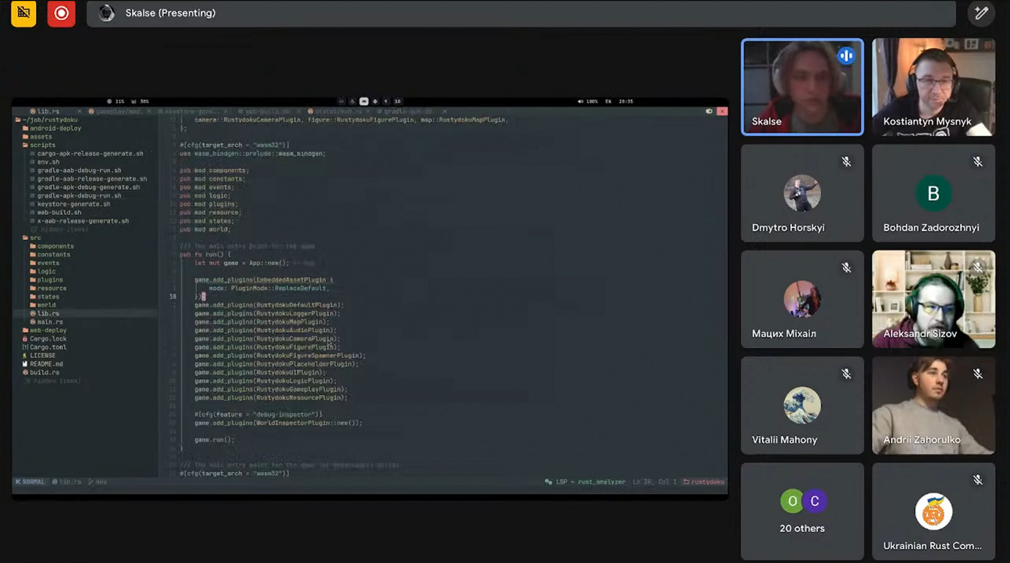Expand the android-deploy folder
The height and width of the screenshot is (563, 1010).
tap(55, 128)
